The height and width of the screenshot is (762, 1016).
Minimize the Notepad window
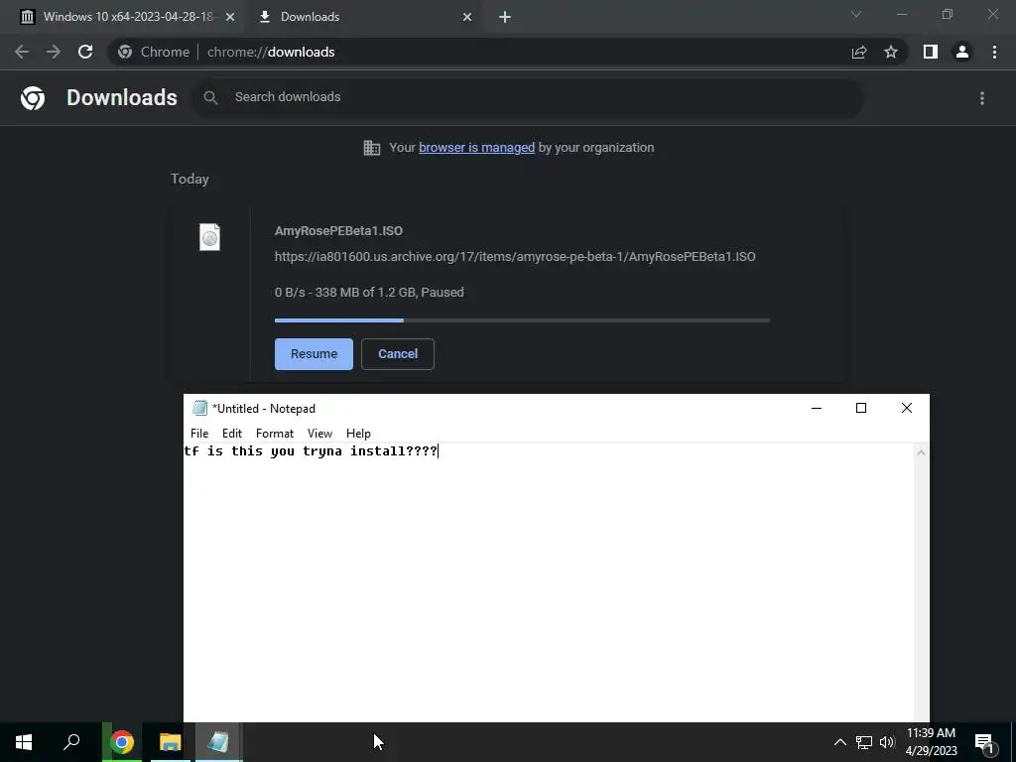tap(817, 408)
